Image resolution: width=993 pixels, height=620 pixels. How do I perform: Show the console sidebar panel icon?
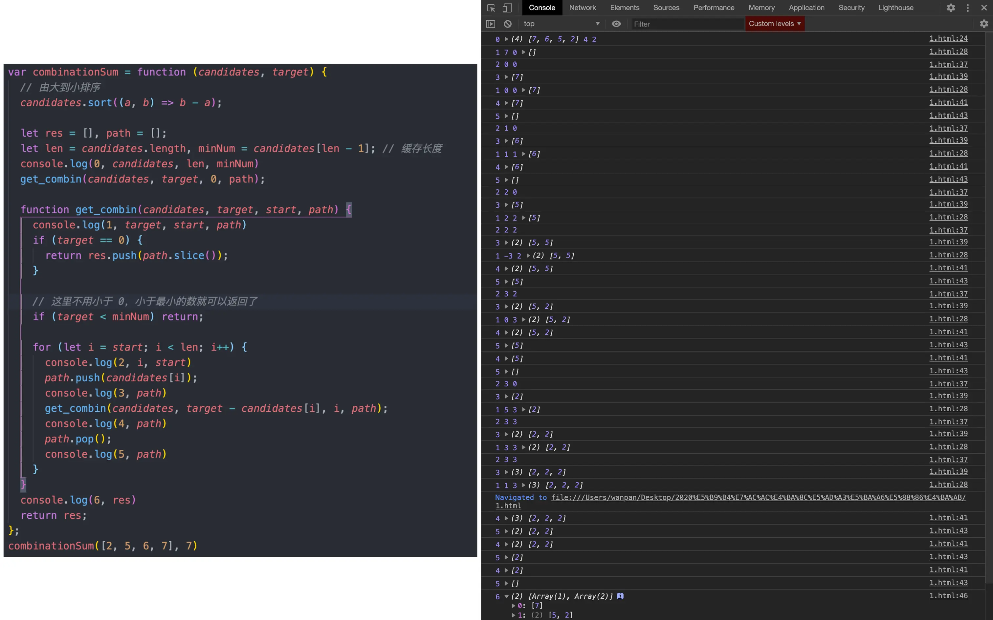tap(490, 24)
